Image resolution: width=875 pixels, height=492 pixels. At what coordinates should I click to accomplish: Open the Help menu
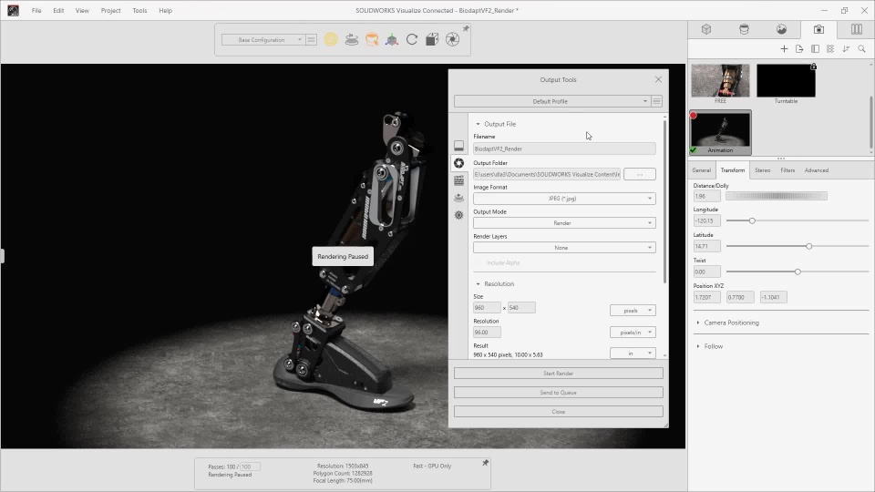pyautogui.click(x=165, y=11)
